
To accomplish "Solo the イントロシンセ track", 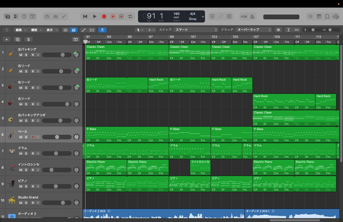I will coord(26,170).
